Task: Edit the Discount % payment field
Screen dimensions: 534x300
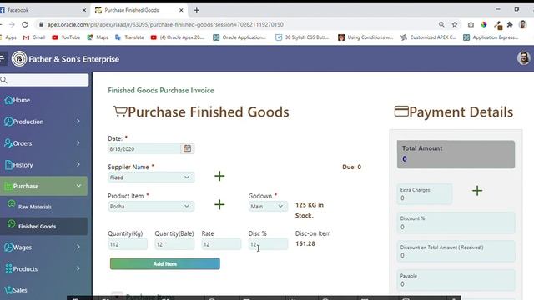Action: tap(456, 222)
